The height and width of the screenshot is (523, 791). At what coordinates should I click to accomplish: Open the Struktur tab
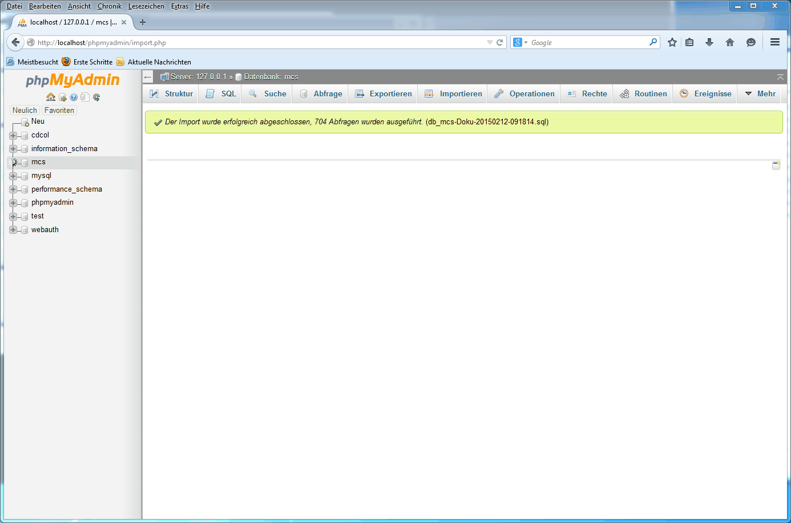coord(172,94)
